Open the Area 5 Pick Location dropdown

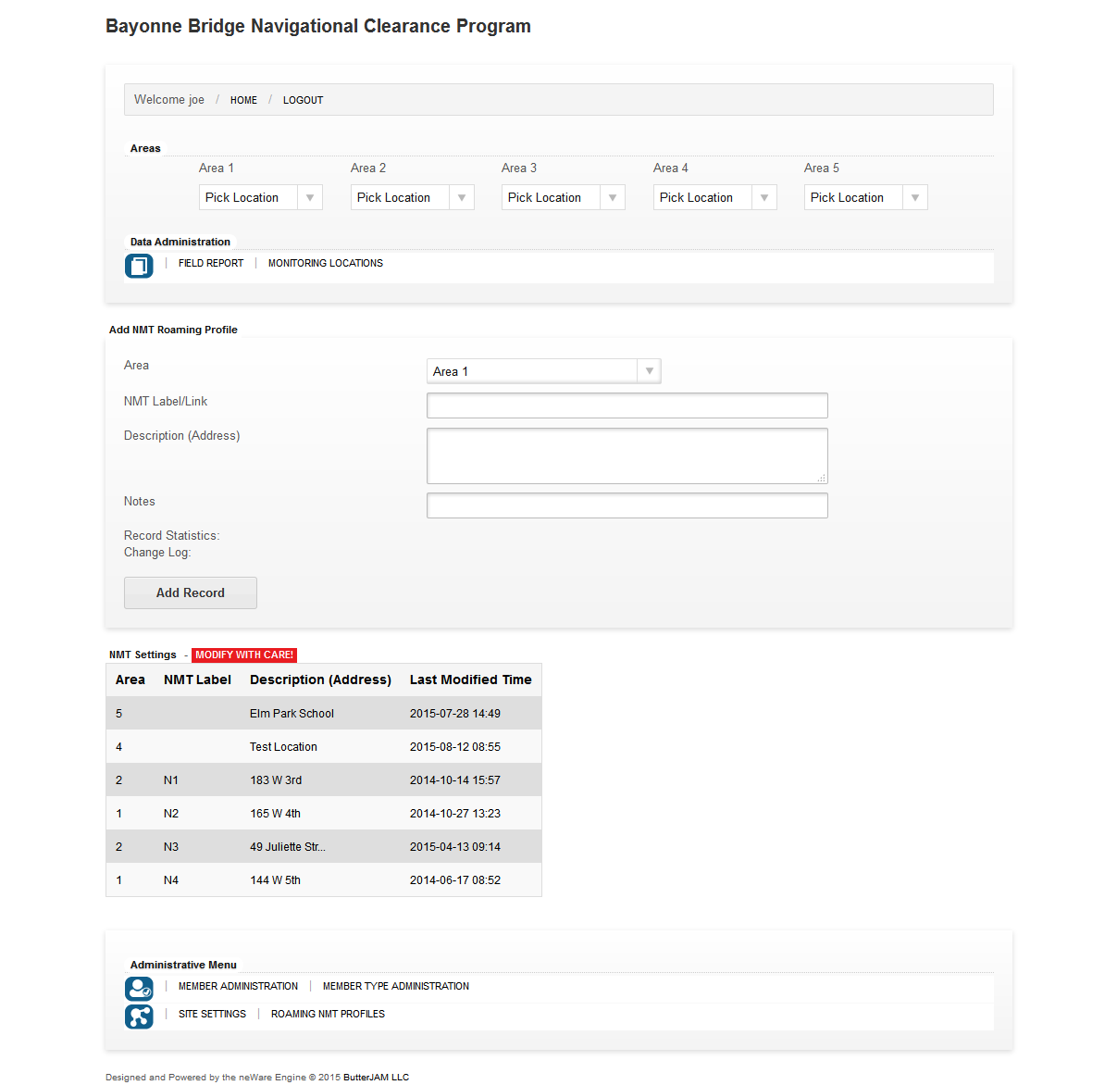click(x=865, y=197)
